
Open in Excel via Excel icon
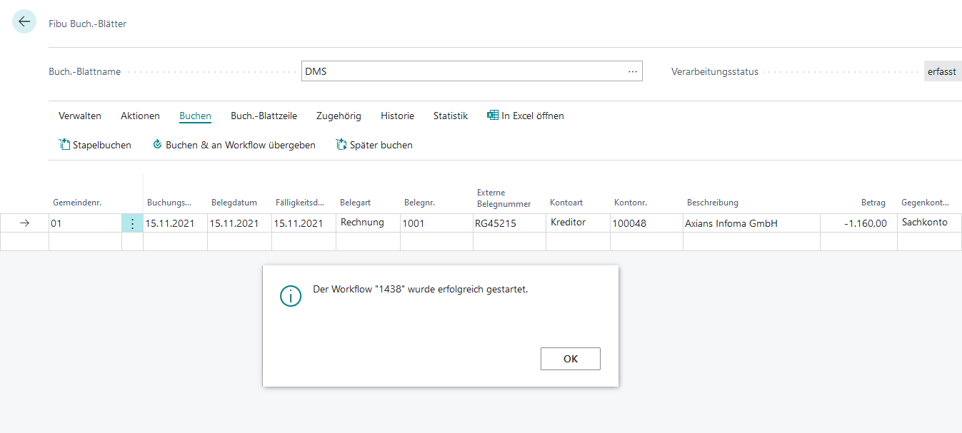click(493, 116)
